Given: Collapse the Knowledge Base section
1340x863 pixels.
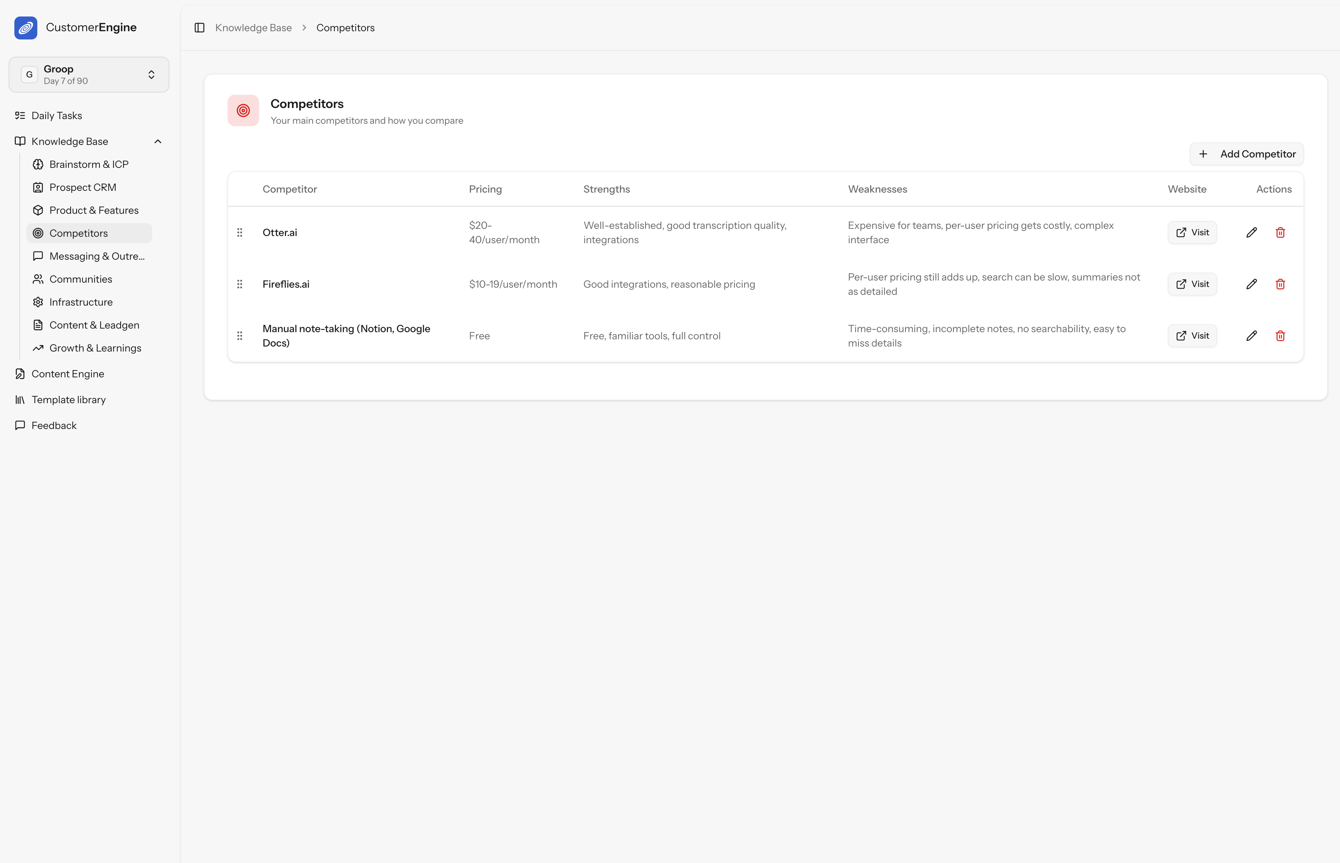Looking at the screenshot, I should click(158, 142).
